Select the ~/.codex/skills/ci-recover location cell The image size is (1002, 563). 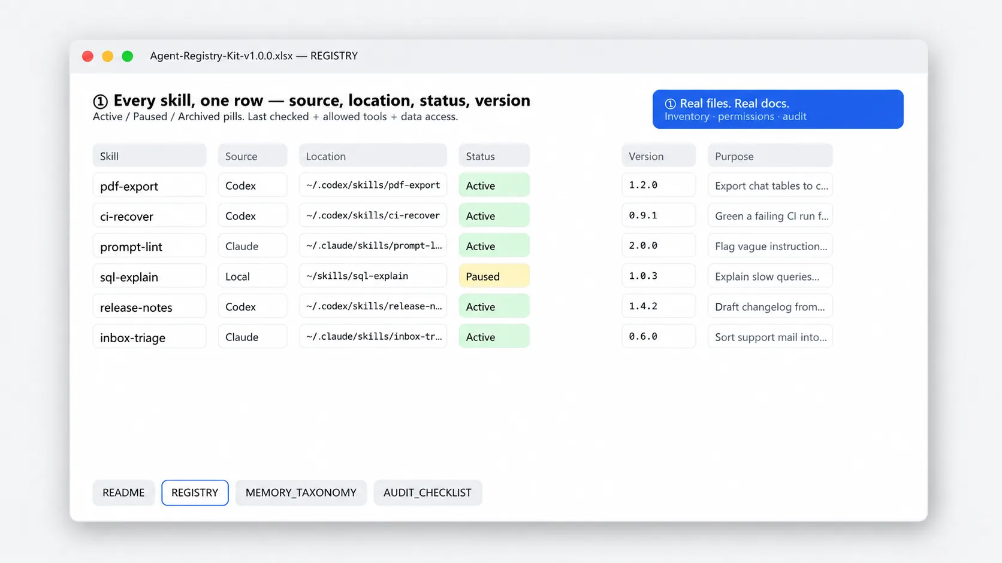tap(373, 215)
